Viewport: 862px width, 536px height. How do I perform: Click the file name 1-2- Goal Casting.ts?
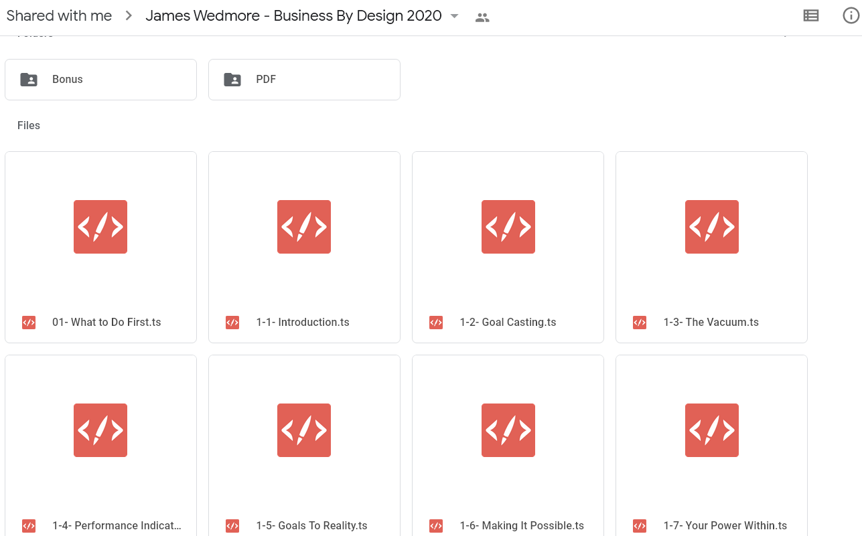pyautogui.click(x=508, y=323)
